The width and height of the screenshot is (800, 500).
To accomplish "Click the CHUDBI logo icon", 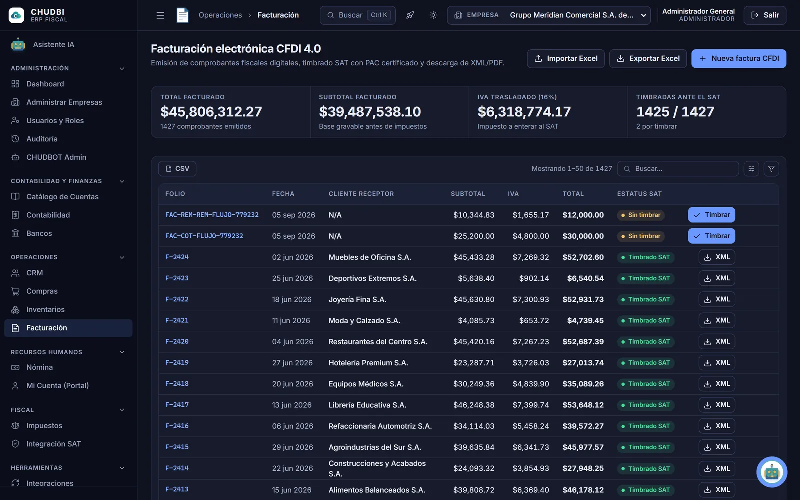I will [16, 15].
